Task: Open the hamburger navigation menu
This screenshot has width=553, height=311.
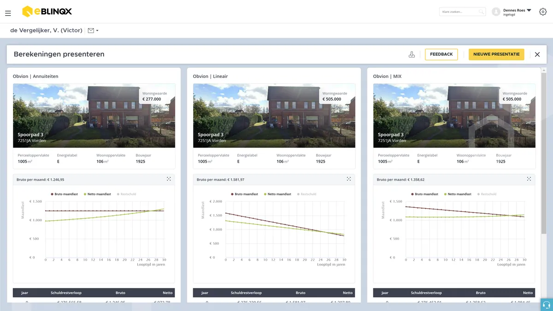Action: click(8, 13)
